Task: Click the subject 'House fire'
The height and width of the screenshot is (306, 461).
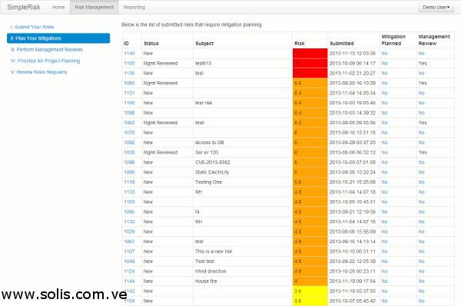Action: pos(206,281)
